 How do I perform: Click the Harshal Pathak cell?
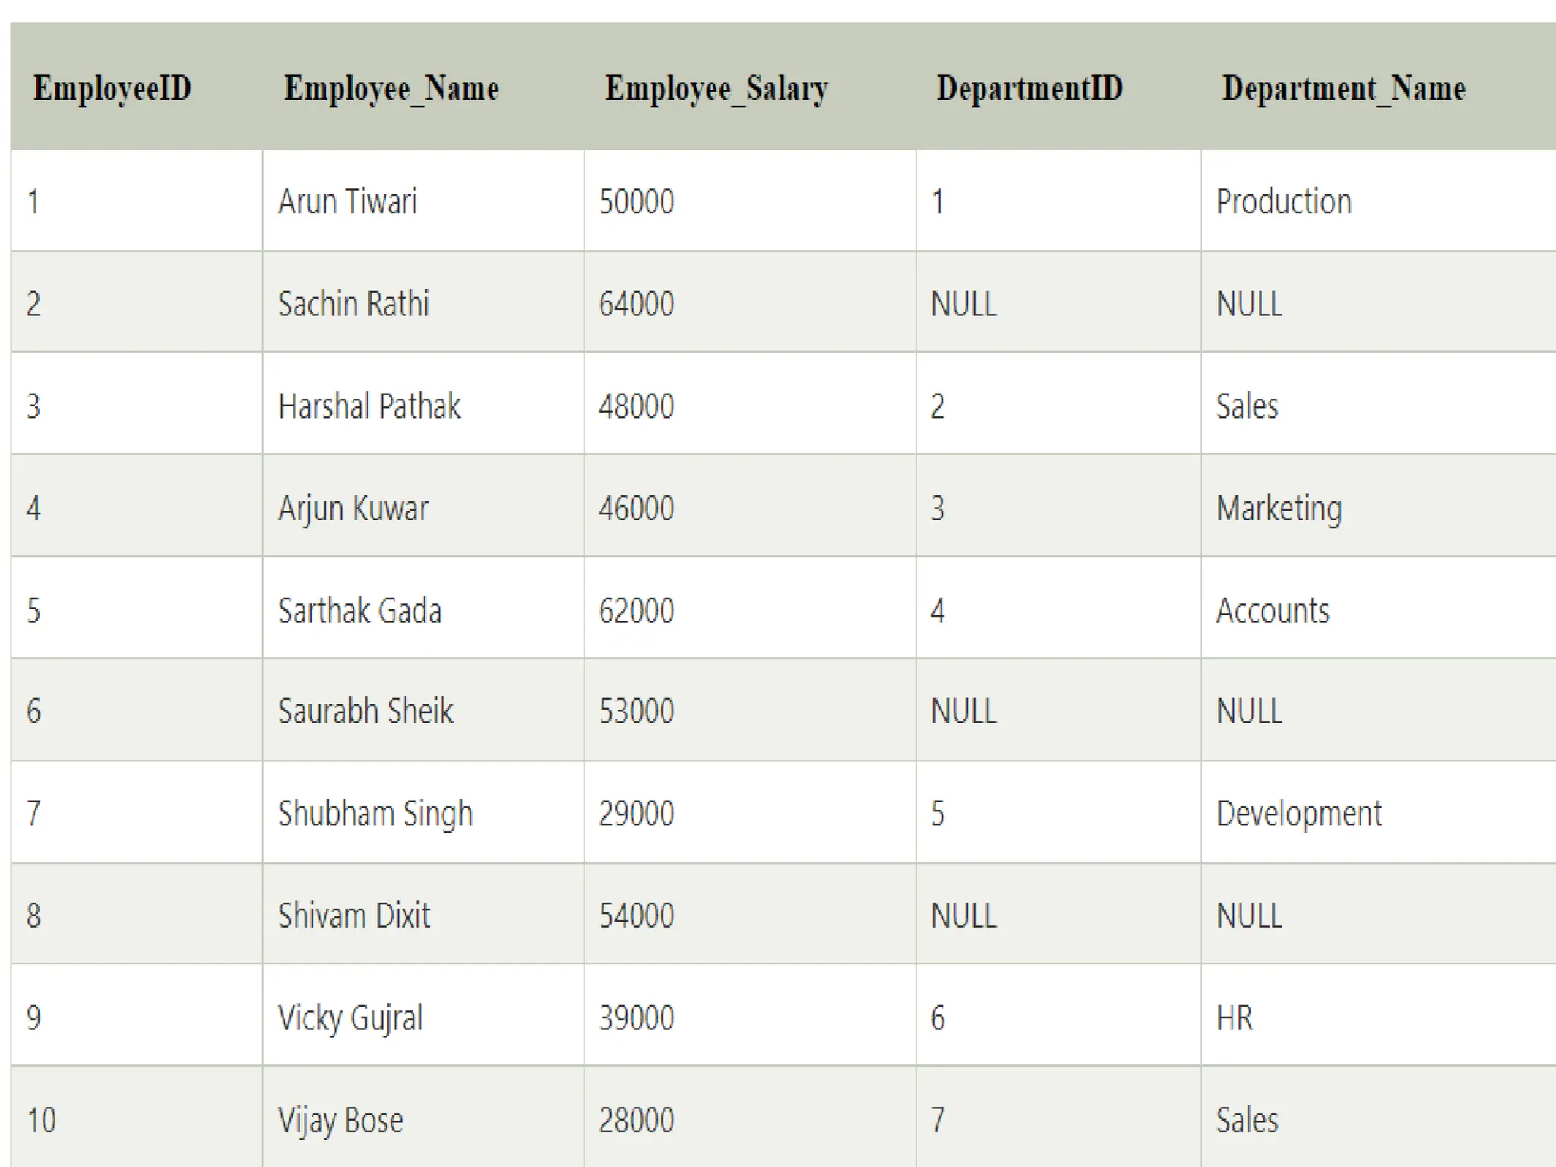(369, 406)
